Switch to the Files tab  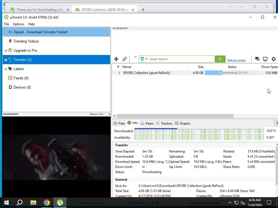(119, 123)
